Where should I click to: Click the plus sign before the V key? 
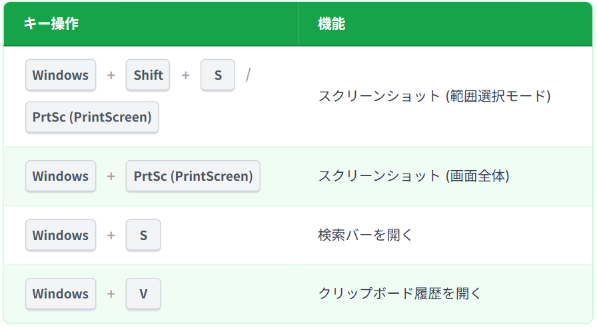click(x=111, y=294)
